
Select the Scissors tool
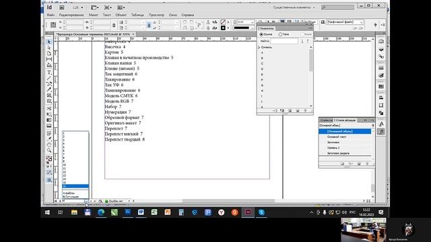pos(49,108)
